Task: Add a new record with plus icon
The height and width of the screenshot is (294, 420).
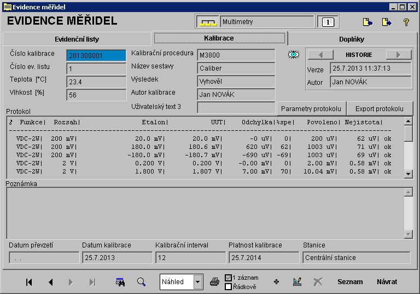Action: [x=276, y=282]
